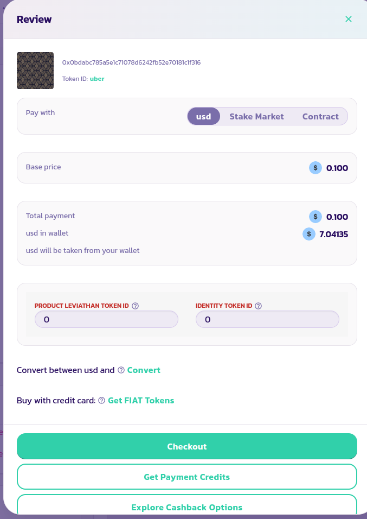Click the dollar icon beside Base price
This screenshot has height=519, width=367.
316,168
